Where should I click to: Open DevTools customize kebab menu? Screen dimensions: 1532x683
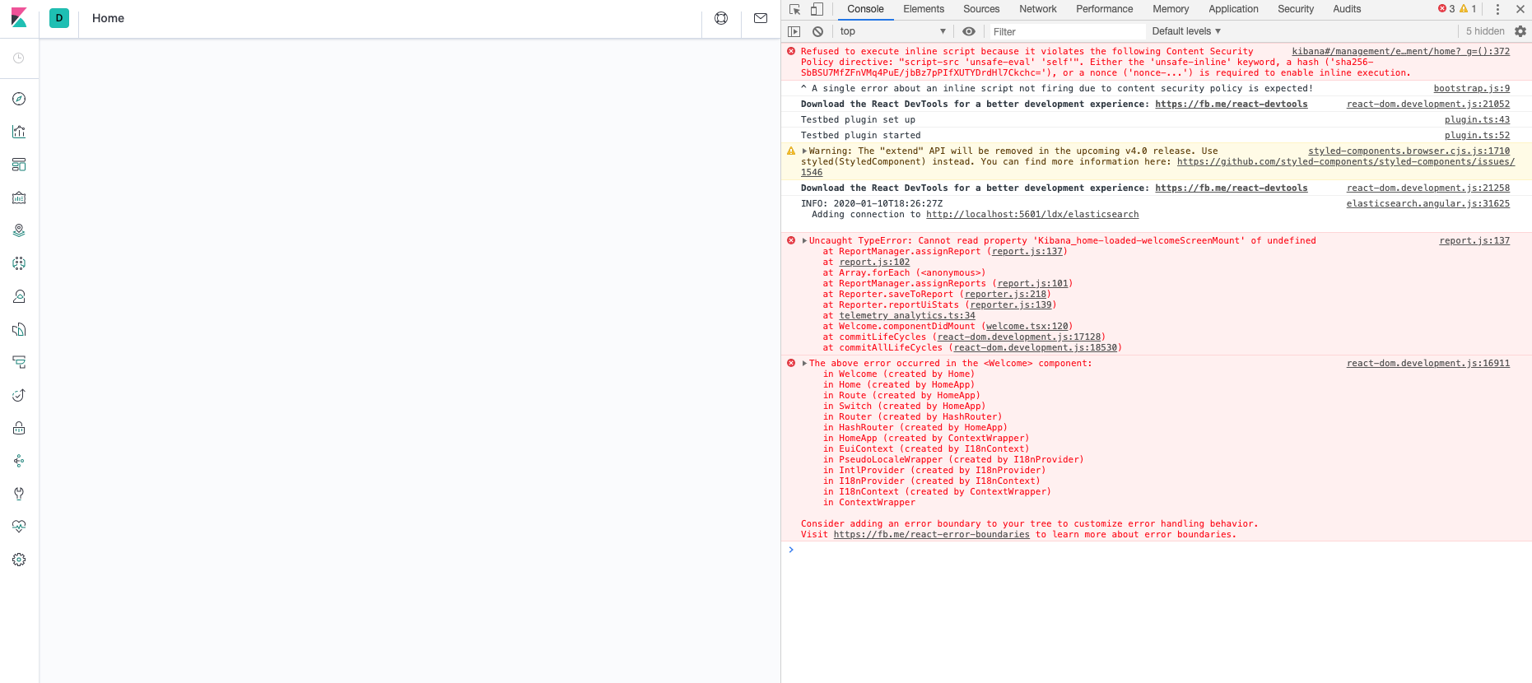pyautogui.click(x=1497, y=9)
